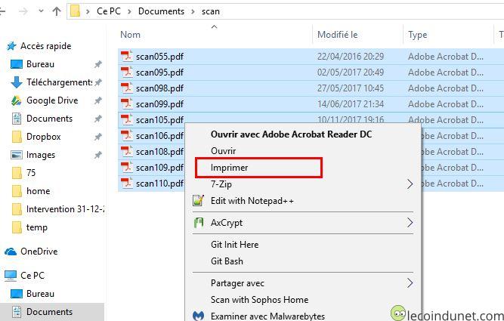The image size is (504, 321).
Task: Click the PDF icon of scan110.pdf
Action: [x=127, y=183]
